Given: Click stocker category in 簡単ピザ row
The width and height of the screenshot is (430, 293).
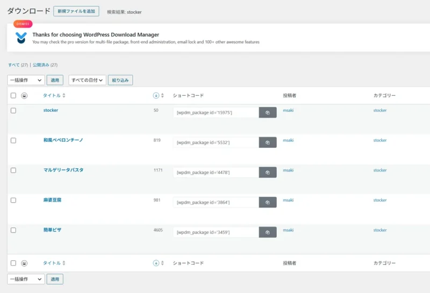Looking at the screenshot, I should (x=380, y=230).
